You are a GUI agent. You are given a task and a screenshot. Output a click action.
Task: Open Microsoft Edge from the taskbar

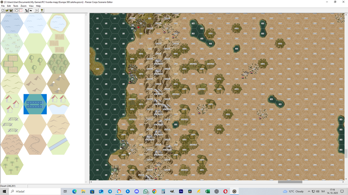(74, 191)
